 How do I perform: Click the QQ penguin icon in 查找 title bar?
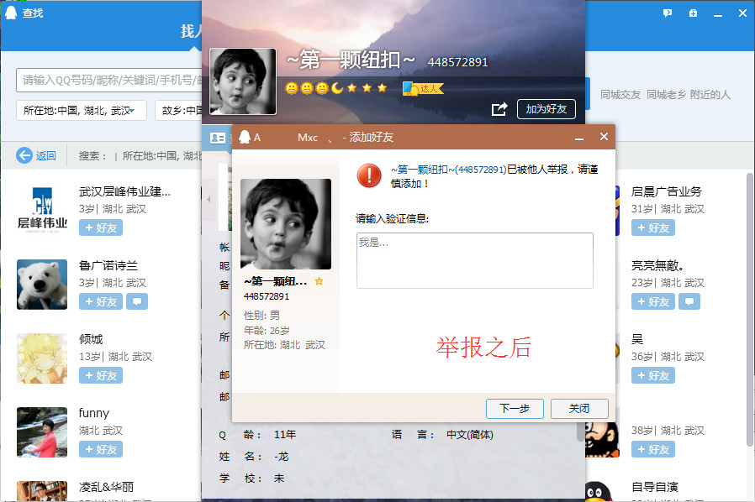tap(11, 13)
